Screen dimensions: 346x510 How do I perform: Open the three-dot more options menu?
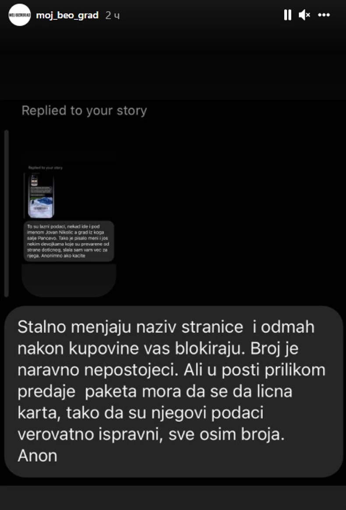[x=324, y=15]
